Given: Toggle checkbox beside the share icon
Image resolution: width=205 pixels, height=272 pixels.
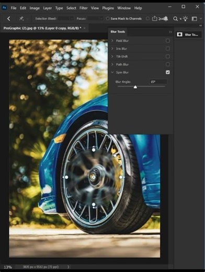Looking at the screenshot, I should [147, 18].
